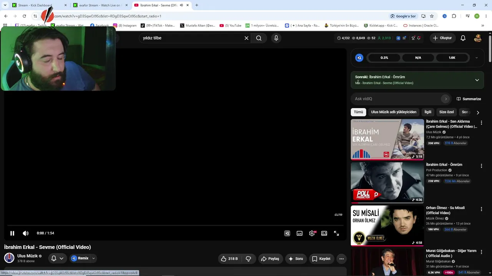
Task: Expand the vidIQ Remix dropdown arrow
Action: pyautogui.click(x=93, y=258)
